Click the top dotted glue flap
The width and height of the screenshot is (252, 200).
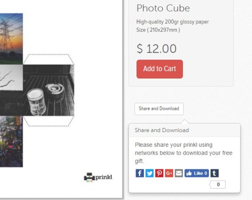(49, 59)
